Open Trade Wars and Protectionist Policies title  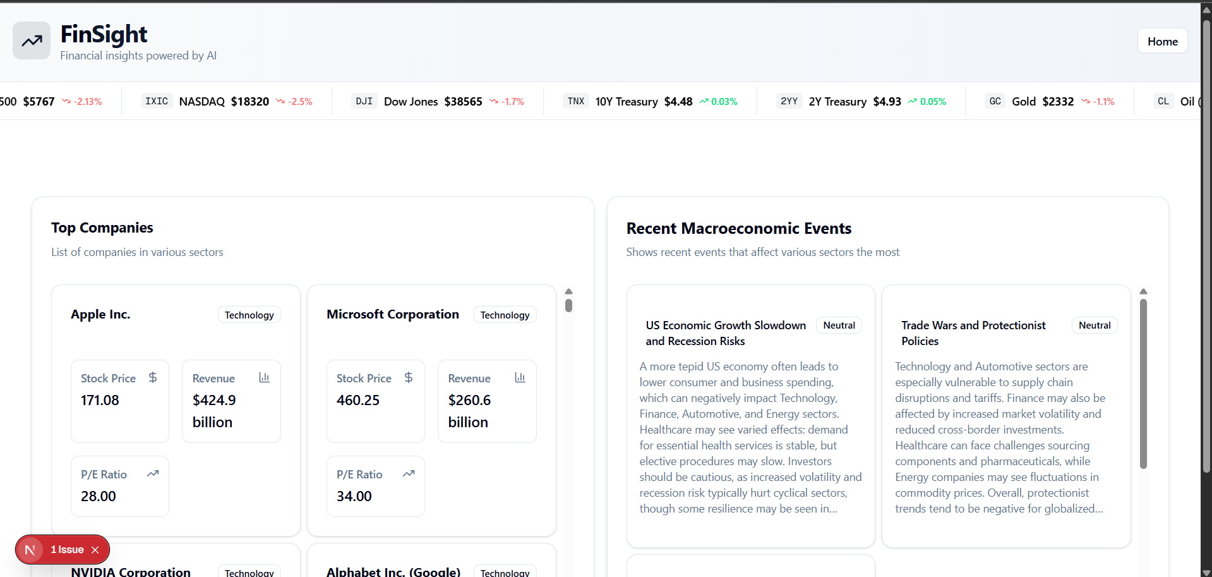[973, 333]
